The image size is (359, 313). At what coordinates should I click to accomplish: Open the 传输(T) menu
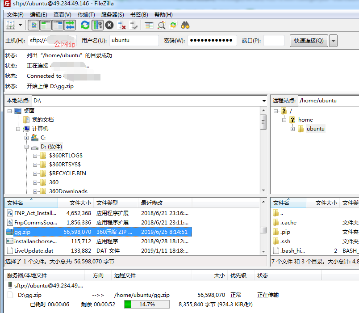[x=86, y=14]
